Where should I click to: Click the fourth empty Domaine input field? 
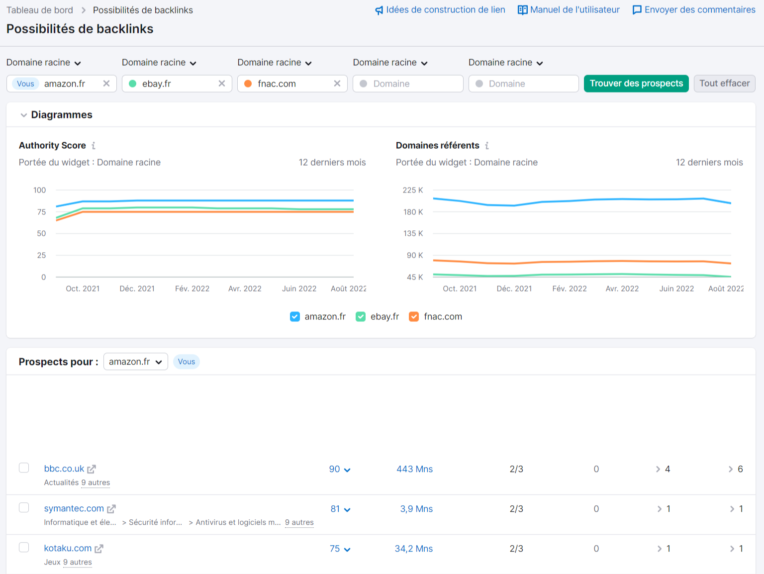pyautogui.click(x=408, y=84)
